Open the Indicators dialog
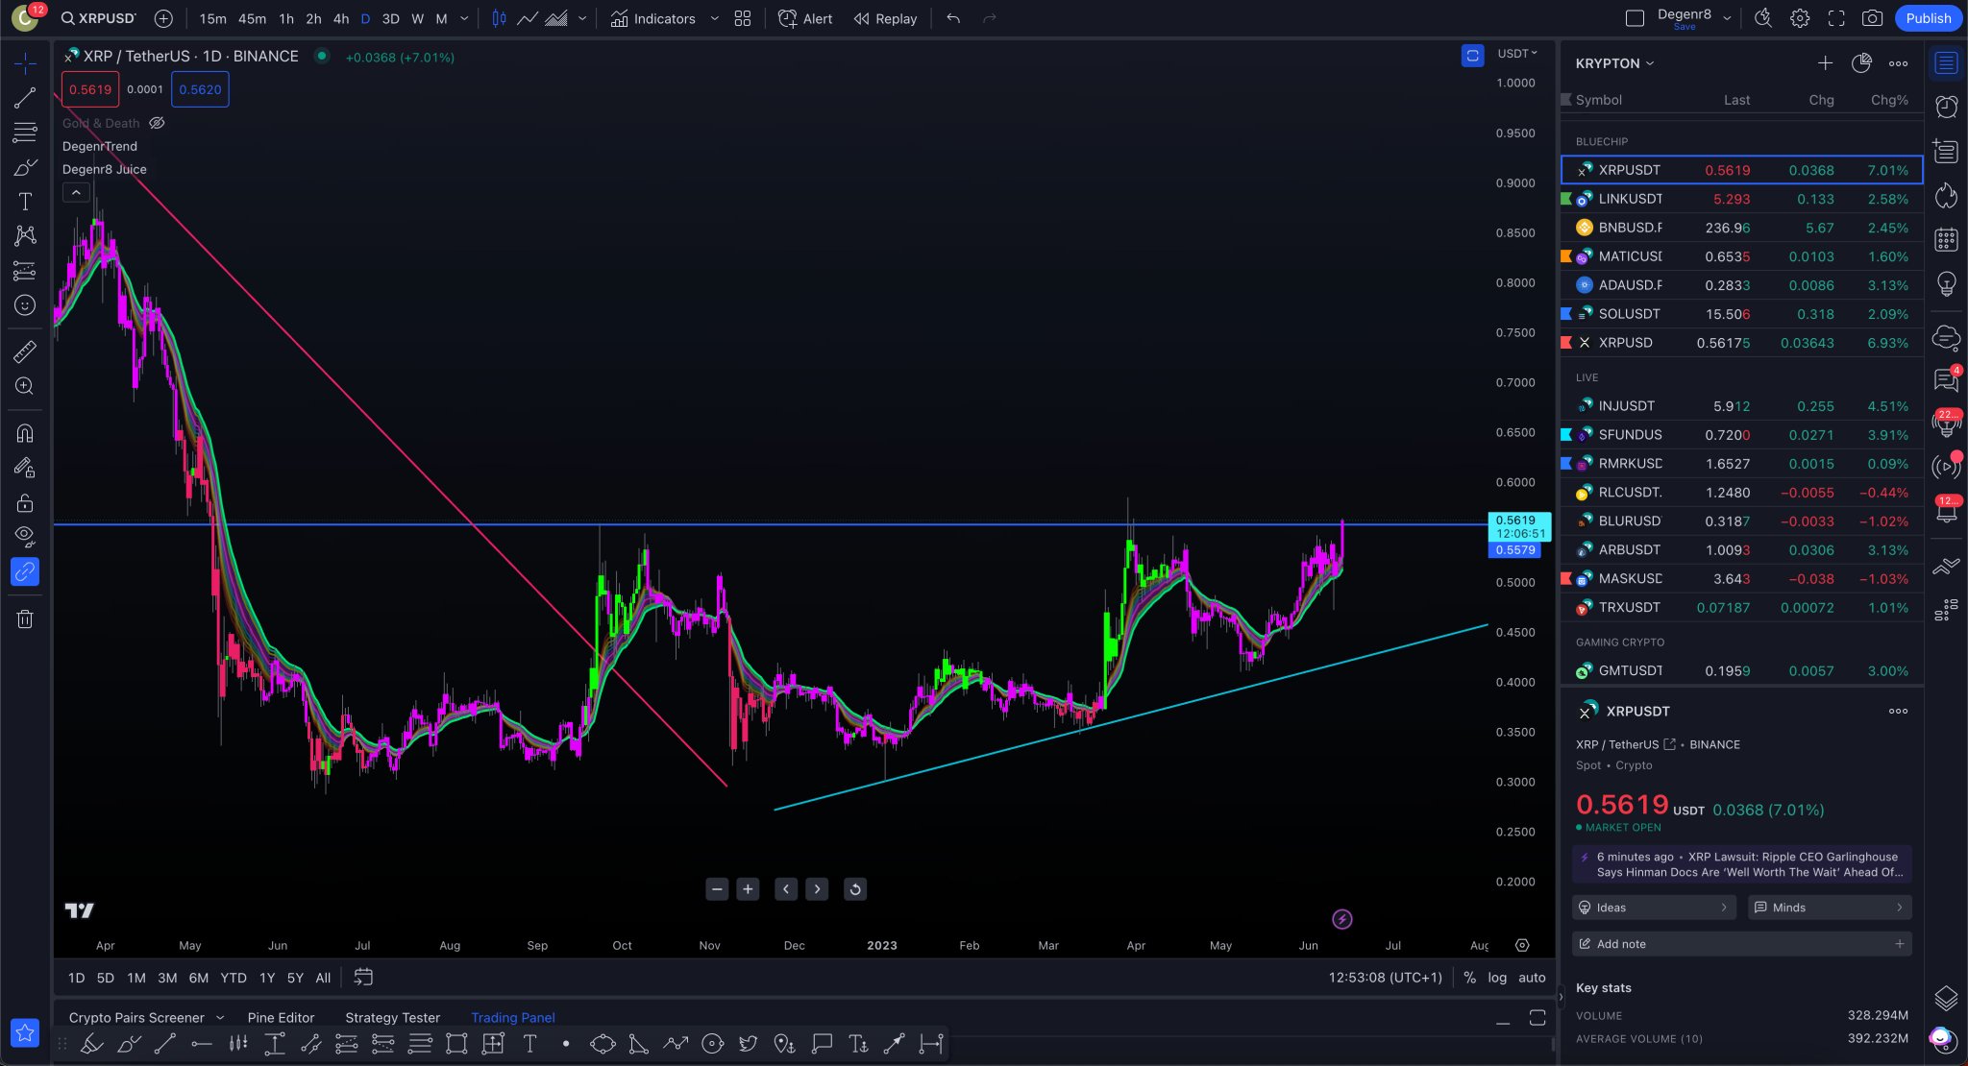This screenshot has width=1968, height=1066. (x=652, y=18)
